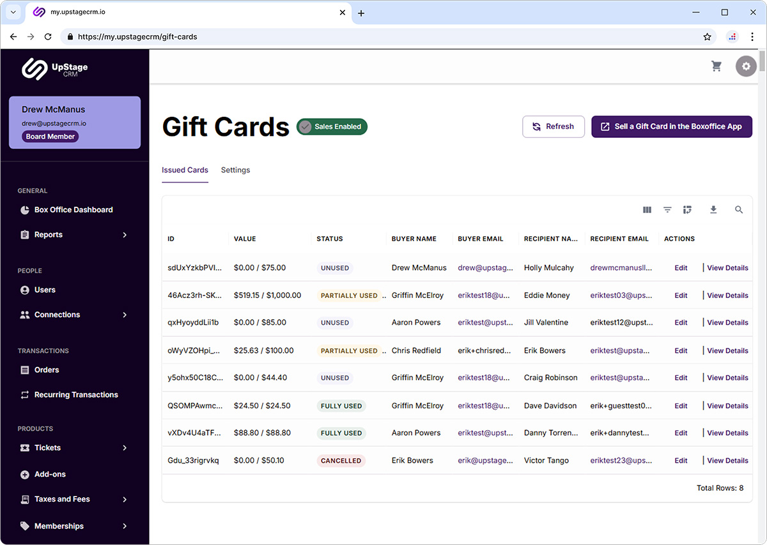
Task: View Details for Holly Mulcahy's card
Action: pos(727,268)
